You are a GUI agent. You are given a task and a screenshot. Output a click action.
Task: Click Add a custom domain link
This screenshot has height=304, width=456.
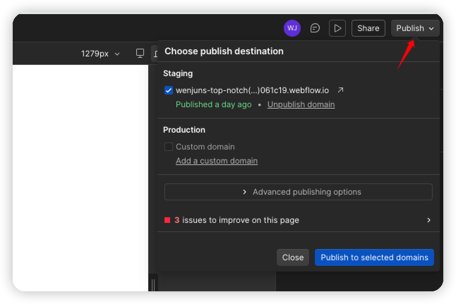click(x=217, y=161)
